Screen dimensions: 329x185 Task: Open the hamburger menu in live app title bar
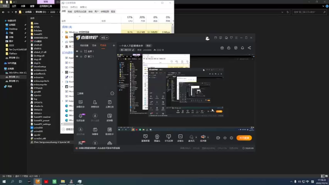(236, 38)
